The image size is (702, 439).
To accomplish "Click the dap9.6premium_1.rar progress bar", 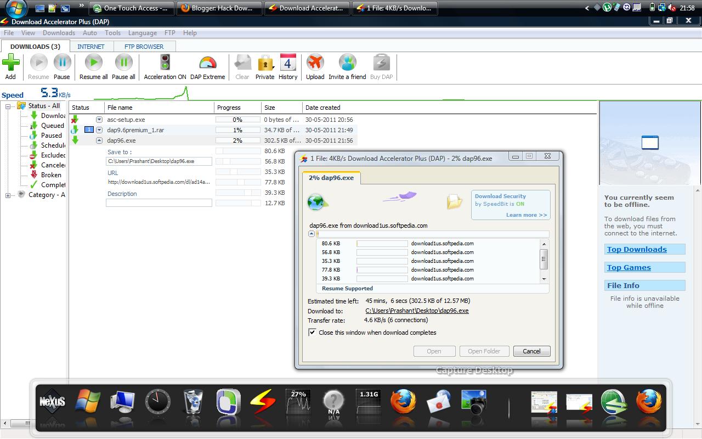I will coord(237,130).
